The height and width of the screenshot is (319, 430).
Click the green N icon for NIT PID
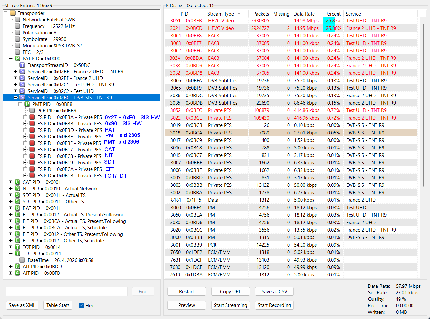coord(18,188)
